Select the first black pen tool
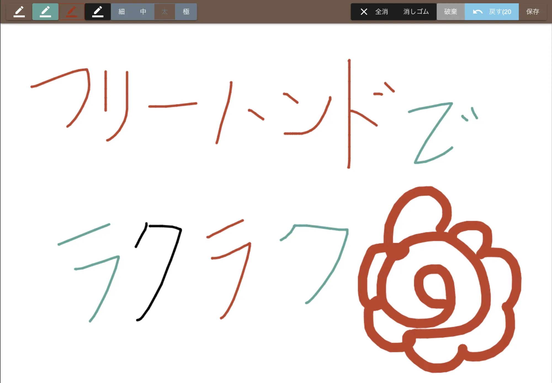 19,12
